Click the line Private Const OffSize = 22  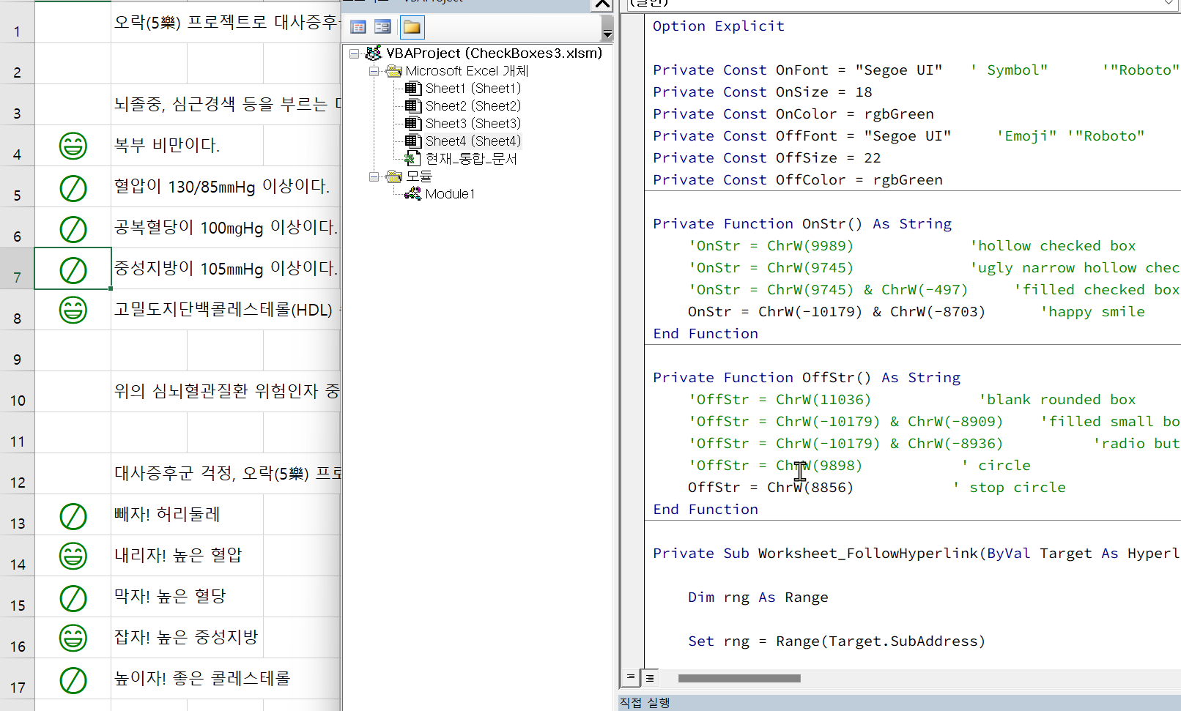(x=767, y=158)
